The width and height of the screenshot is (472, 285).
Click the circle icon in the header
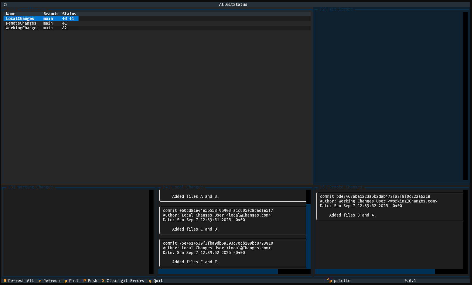5,4
